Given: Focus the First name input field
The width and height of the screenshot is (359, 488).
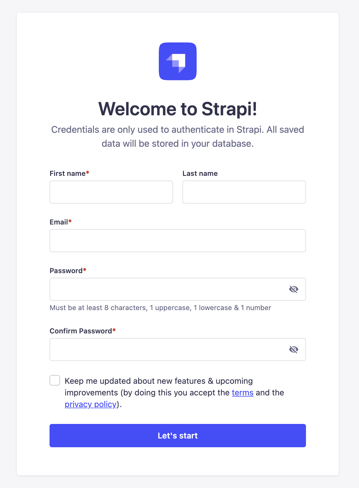Looking at the screenshot, I should click(x=111, y=192).
